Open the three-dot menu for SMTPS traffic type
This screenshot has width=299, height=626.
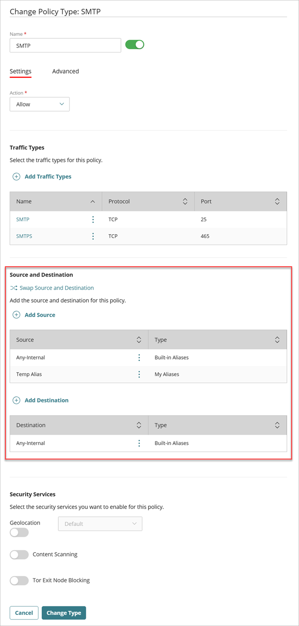point(93,236)
